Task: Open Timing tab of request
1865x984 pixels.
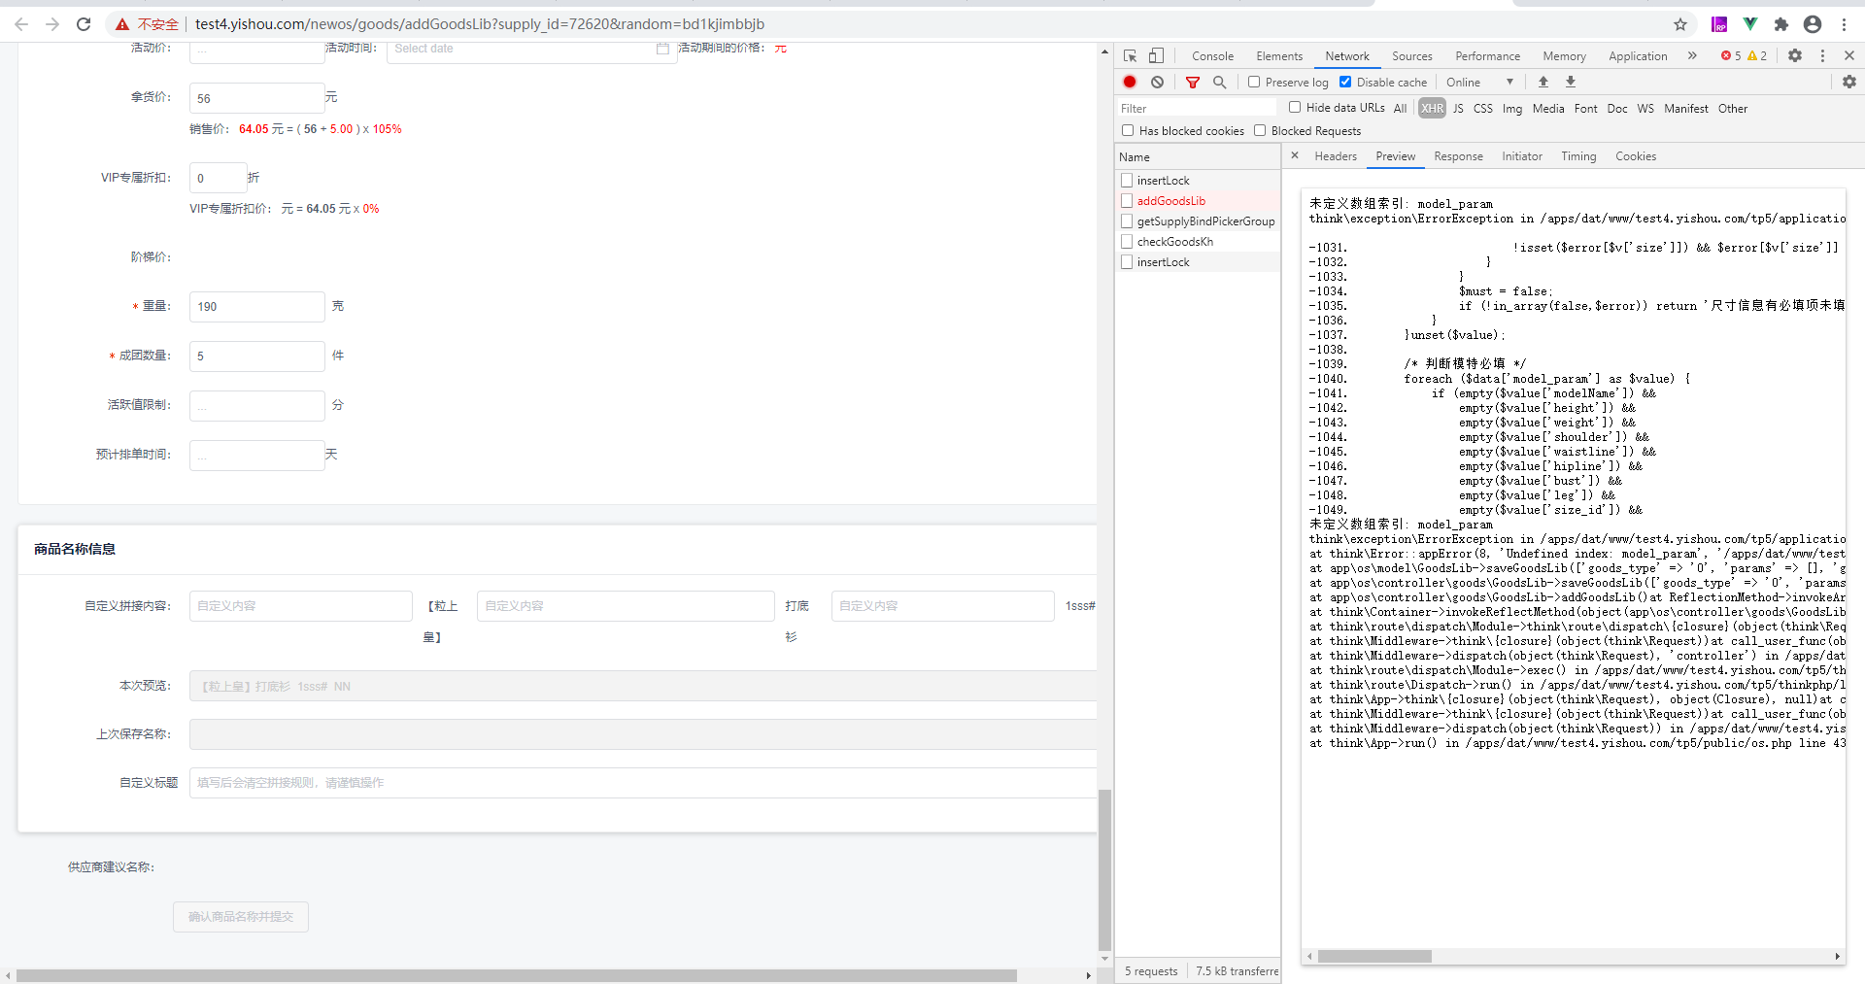Action: (1578, 156)
